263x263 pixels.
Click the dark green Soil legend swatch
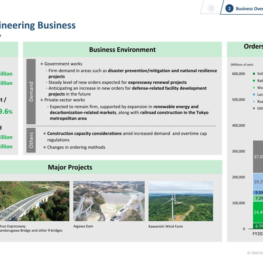point(254,74)
